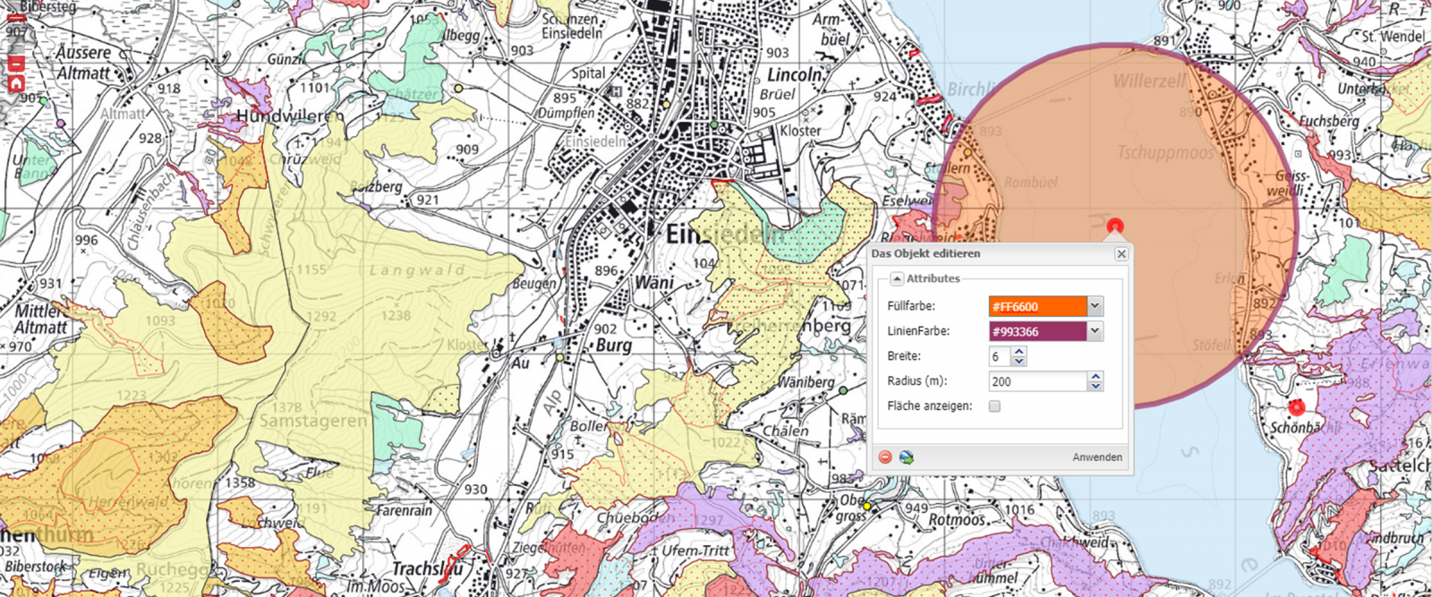Decrease the Radius value with down arrow
The width and height of the screenshot is (1432, 597).
point(1095,386)
